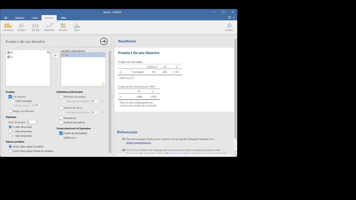Select ≠ Valor de prueba hypothesis
The width and height of the screenshot is (356, 200).
click(x=10, y=127)
